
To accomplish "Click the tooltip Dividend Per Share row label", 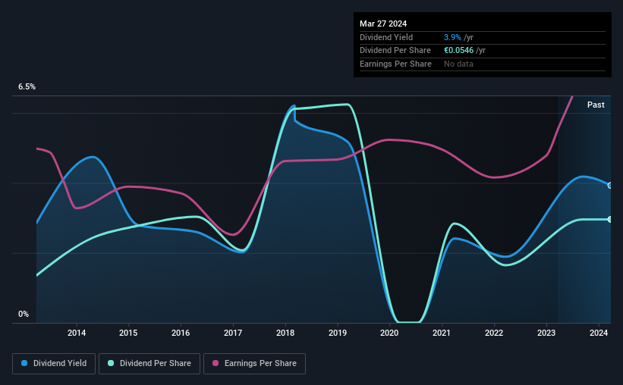I will point(395,51).
